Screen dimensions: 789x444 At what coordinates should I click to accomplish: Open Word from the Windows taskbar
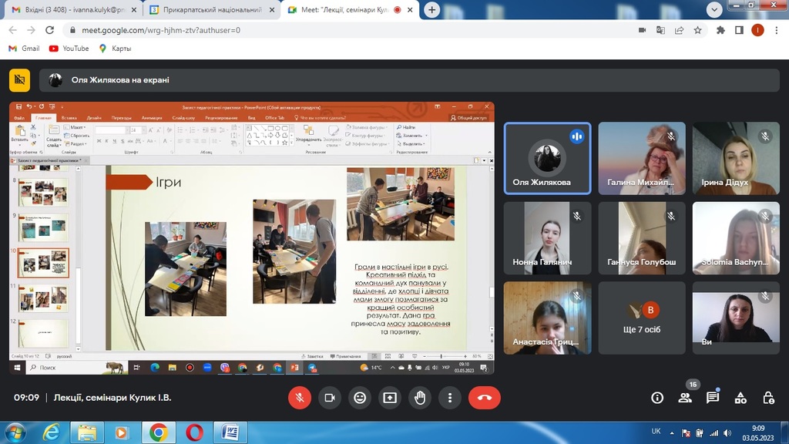tap(230, 432)
